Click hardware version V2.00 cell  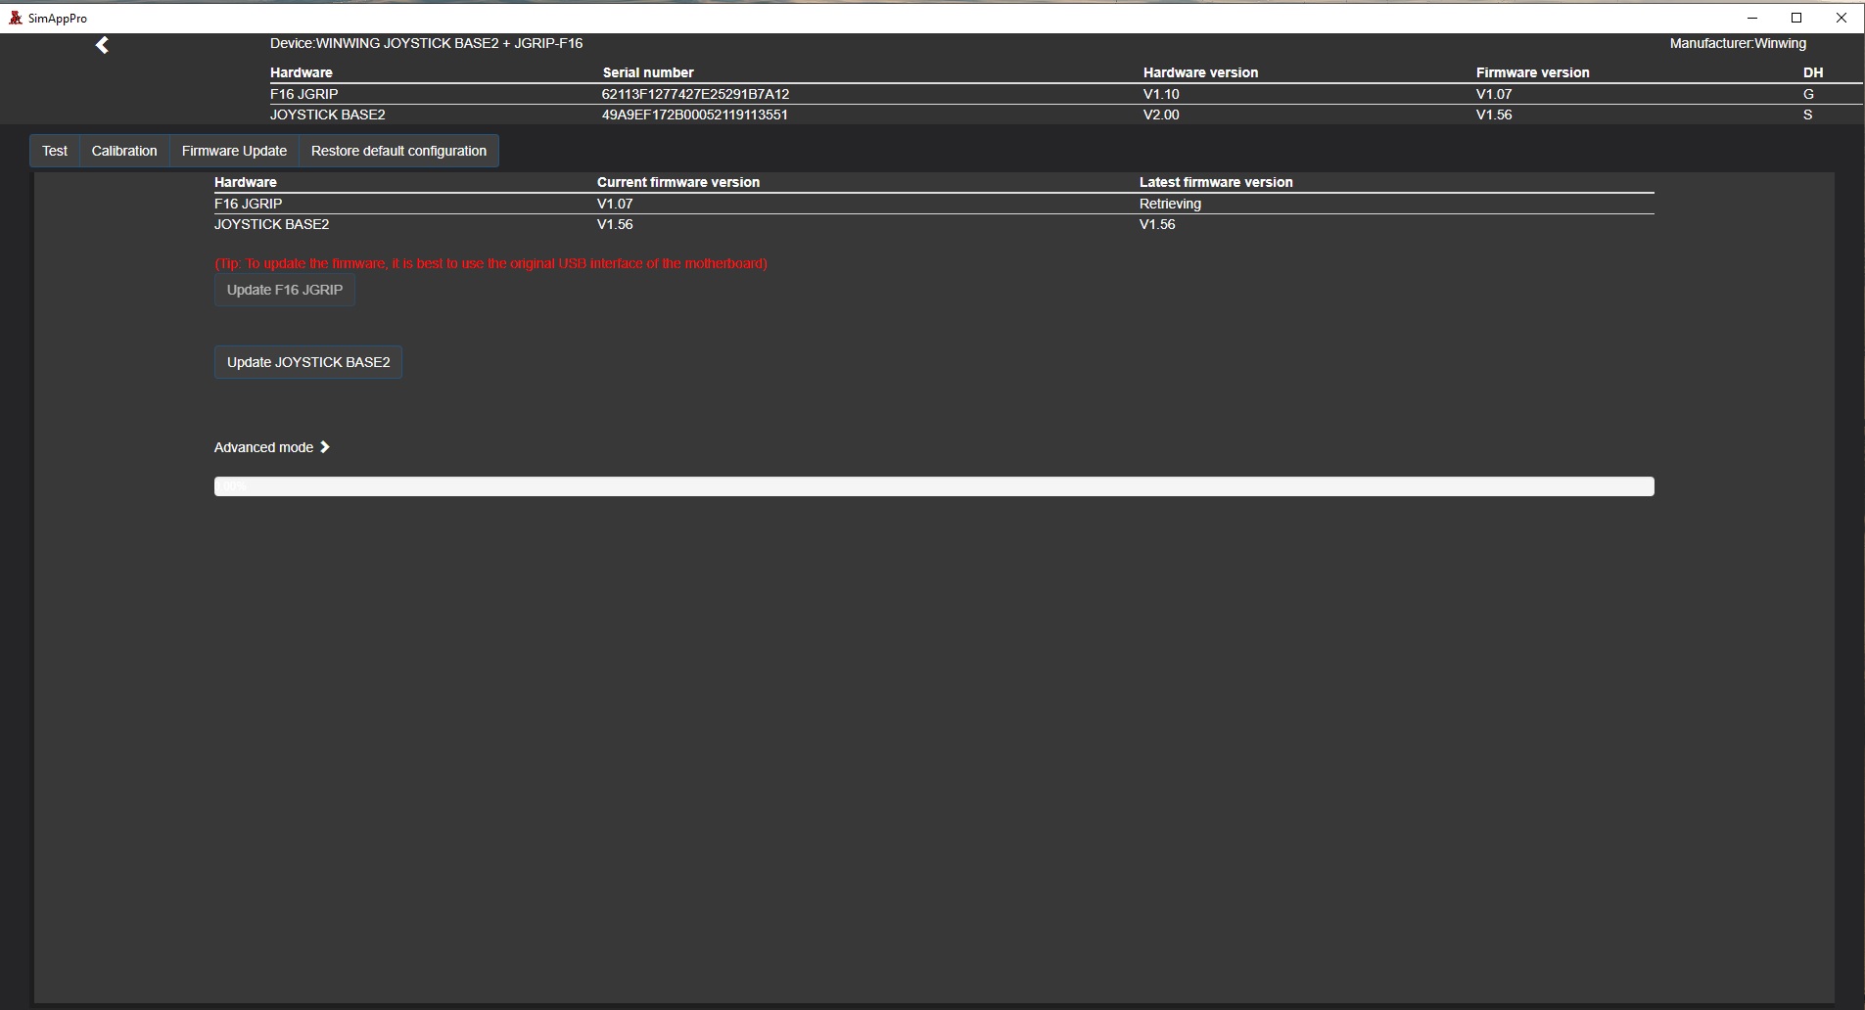click(x=1161, y=115)
